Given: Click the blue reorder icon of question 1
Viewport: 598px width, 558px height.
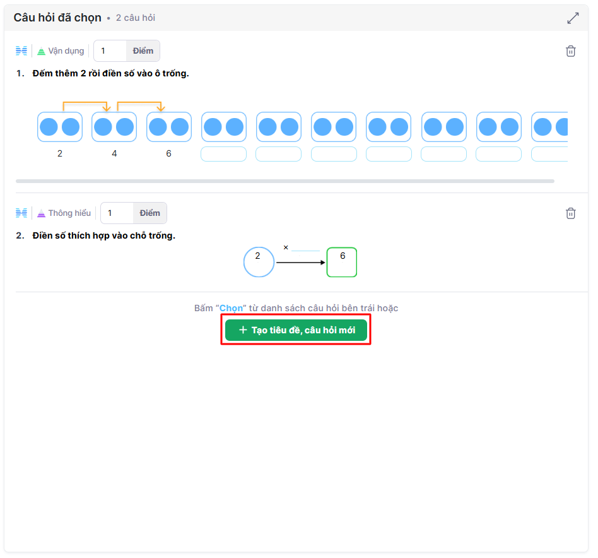Looking at the screenshot, I should pyautogui.click(x=21, y=51).
